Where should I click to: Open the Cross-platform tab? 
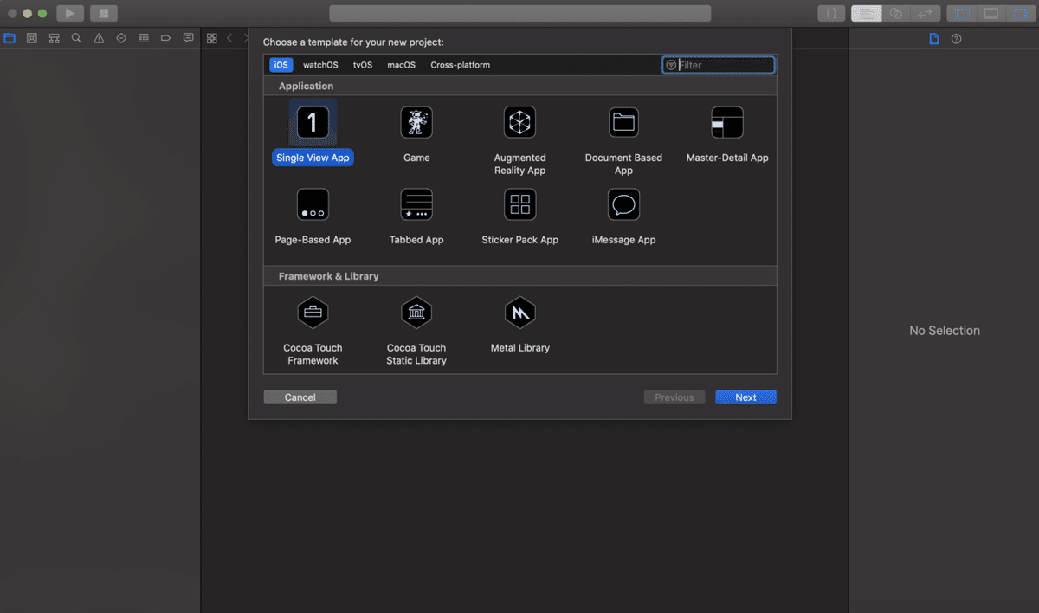(x=460, y=65)
